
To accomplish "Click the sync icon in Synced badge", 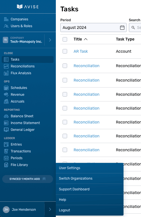I will point(44,179).
